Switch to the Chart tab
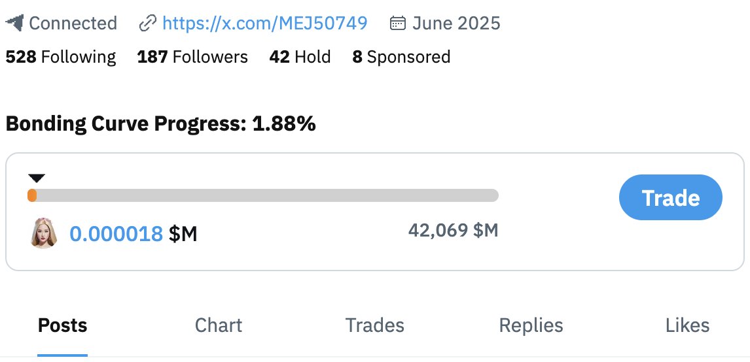 coord(219,325)
